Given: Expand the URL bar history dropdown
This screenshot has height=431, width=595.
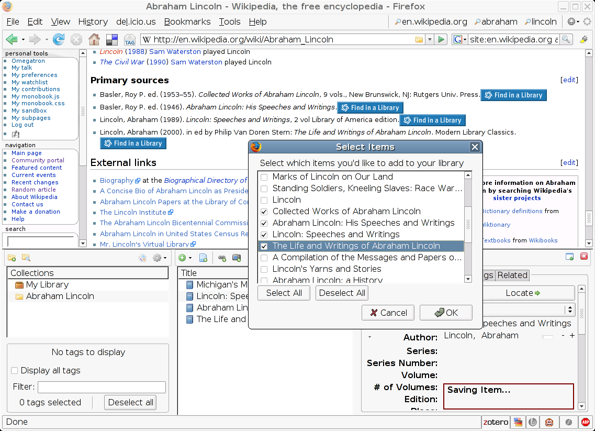Looking at the screenshot, I should coord(430,39).
